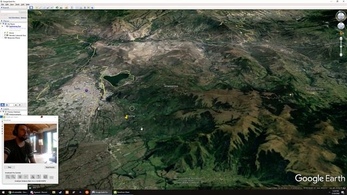Move selected place down with arrow
This screenshot has height=195, width=347.
pyautogui.click(x=20, y=105)
